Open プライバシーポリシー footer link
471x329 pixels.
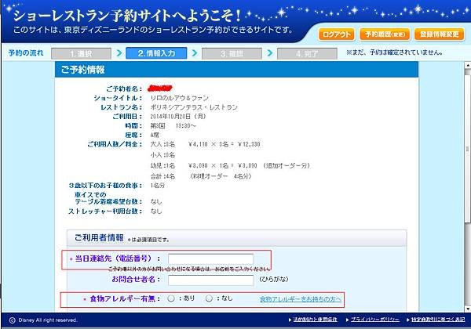375,320
